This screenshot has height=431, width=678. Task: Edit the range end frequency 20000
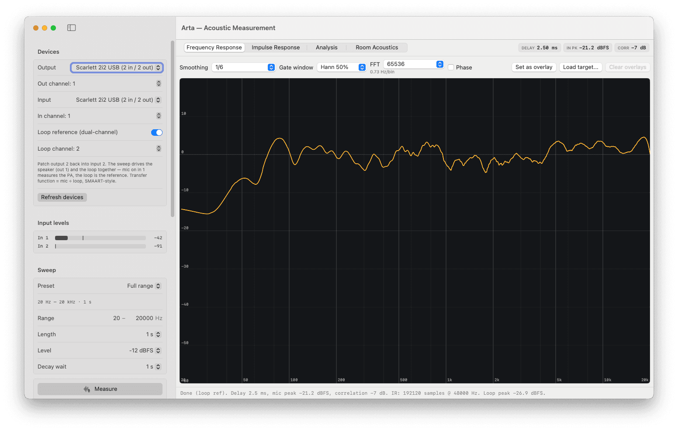[144, 318]
